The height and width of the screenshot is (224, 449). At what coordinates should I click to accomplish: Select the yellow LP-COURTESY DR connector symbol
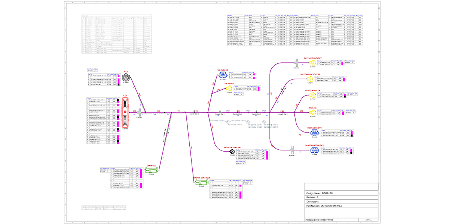313,96
